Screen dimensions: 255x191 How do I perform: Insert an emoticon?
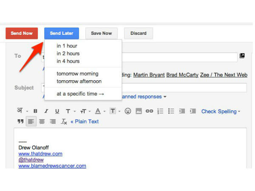tap(127, 111)
